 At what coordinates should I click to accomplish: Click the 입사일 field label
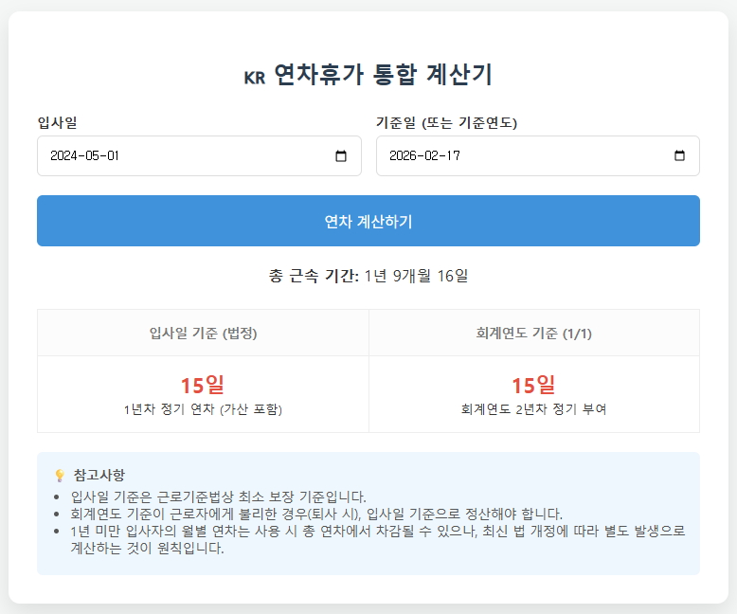[57, 122]
